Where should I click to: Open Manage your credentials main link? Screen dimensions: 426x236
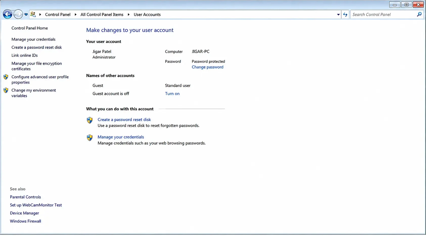121,137
